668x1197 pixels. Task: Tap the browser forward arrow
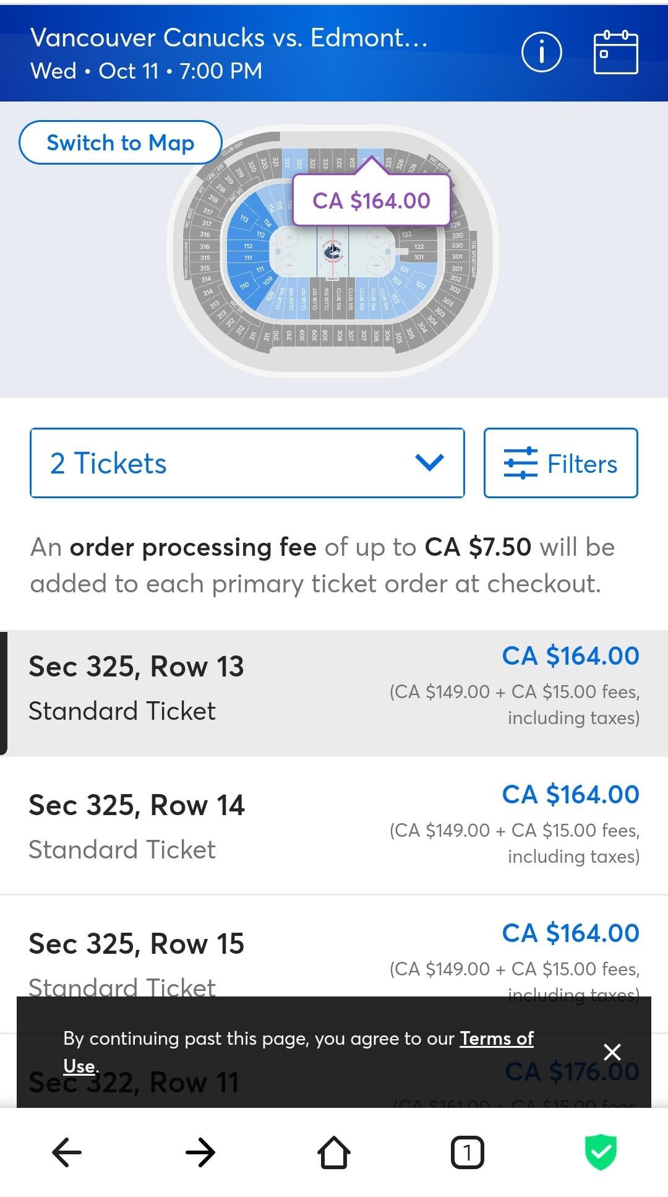[x=200, y=1152]
